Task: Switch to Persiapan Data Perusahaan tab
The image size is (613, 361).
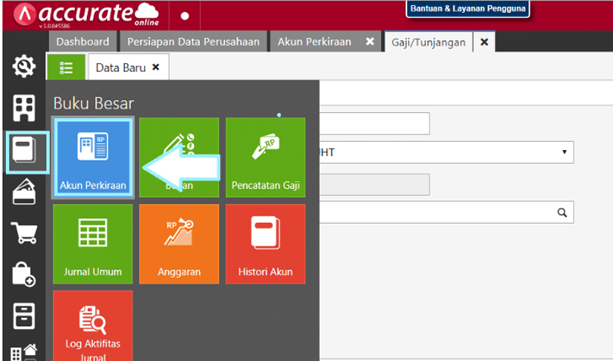Action: (193, 42)
